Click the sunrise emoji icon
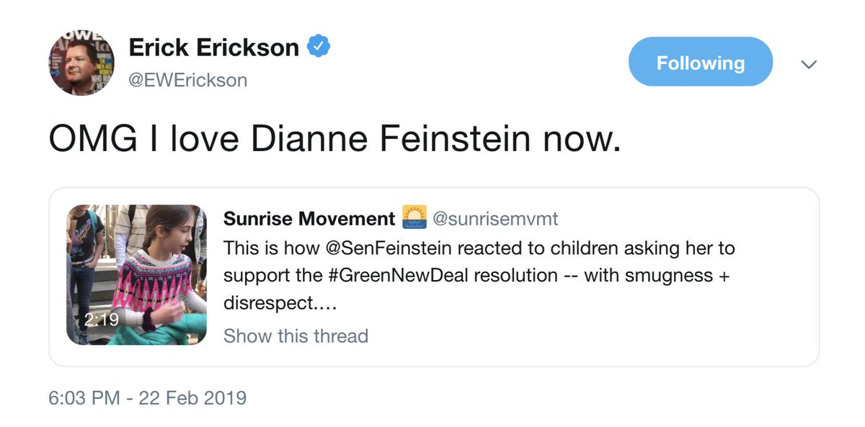The width and height of the screenshot is (865, 427). pyautogui.click(x=413, y=218)
